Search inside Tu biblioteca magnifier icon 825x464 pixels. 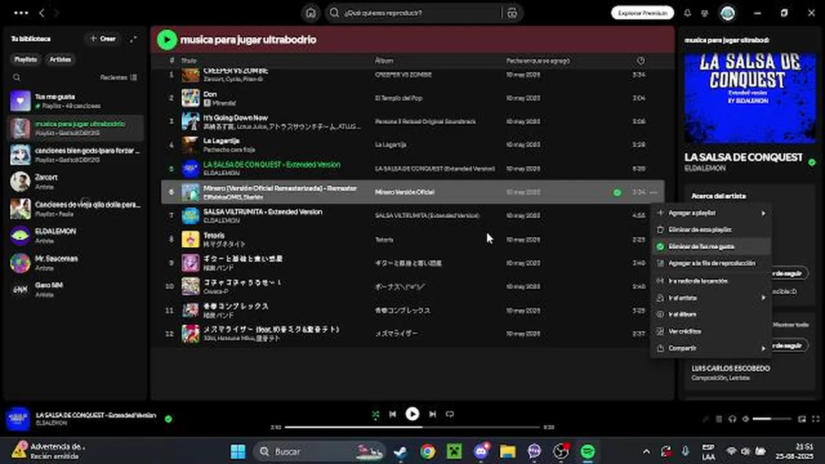(17, 77)
